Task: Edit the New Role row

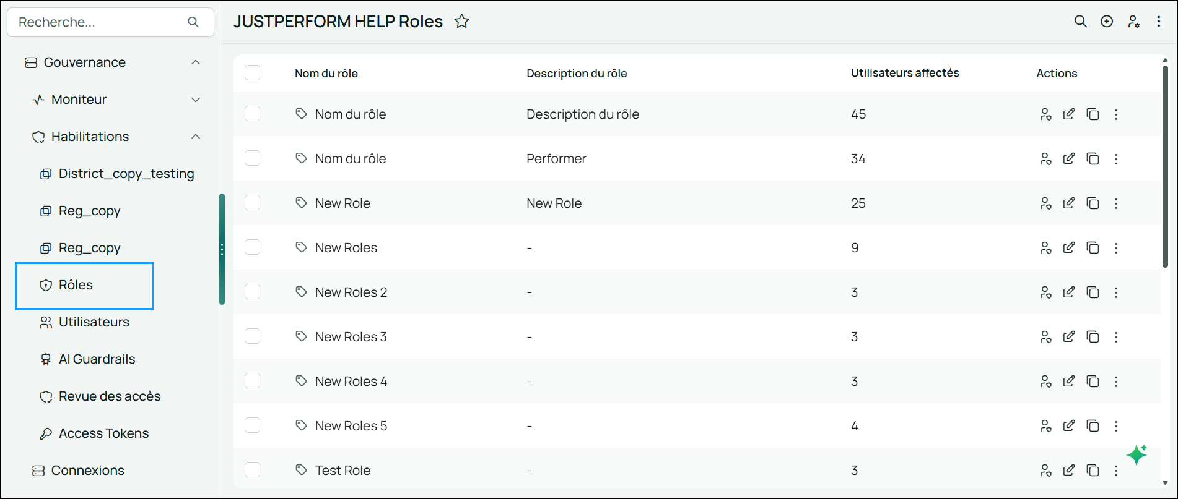Action: tap(1069, 203)
